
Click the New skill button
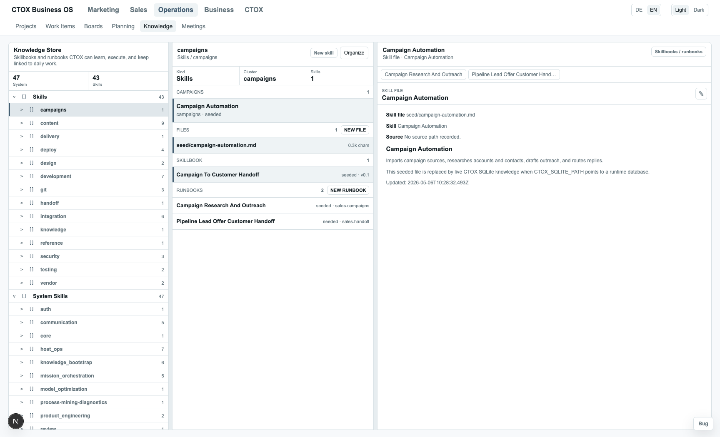(324, 53)
